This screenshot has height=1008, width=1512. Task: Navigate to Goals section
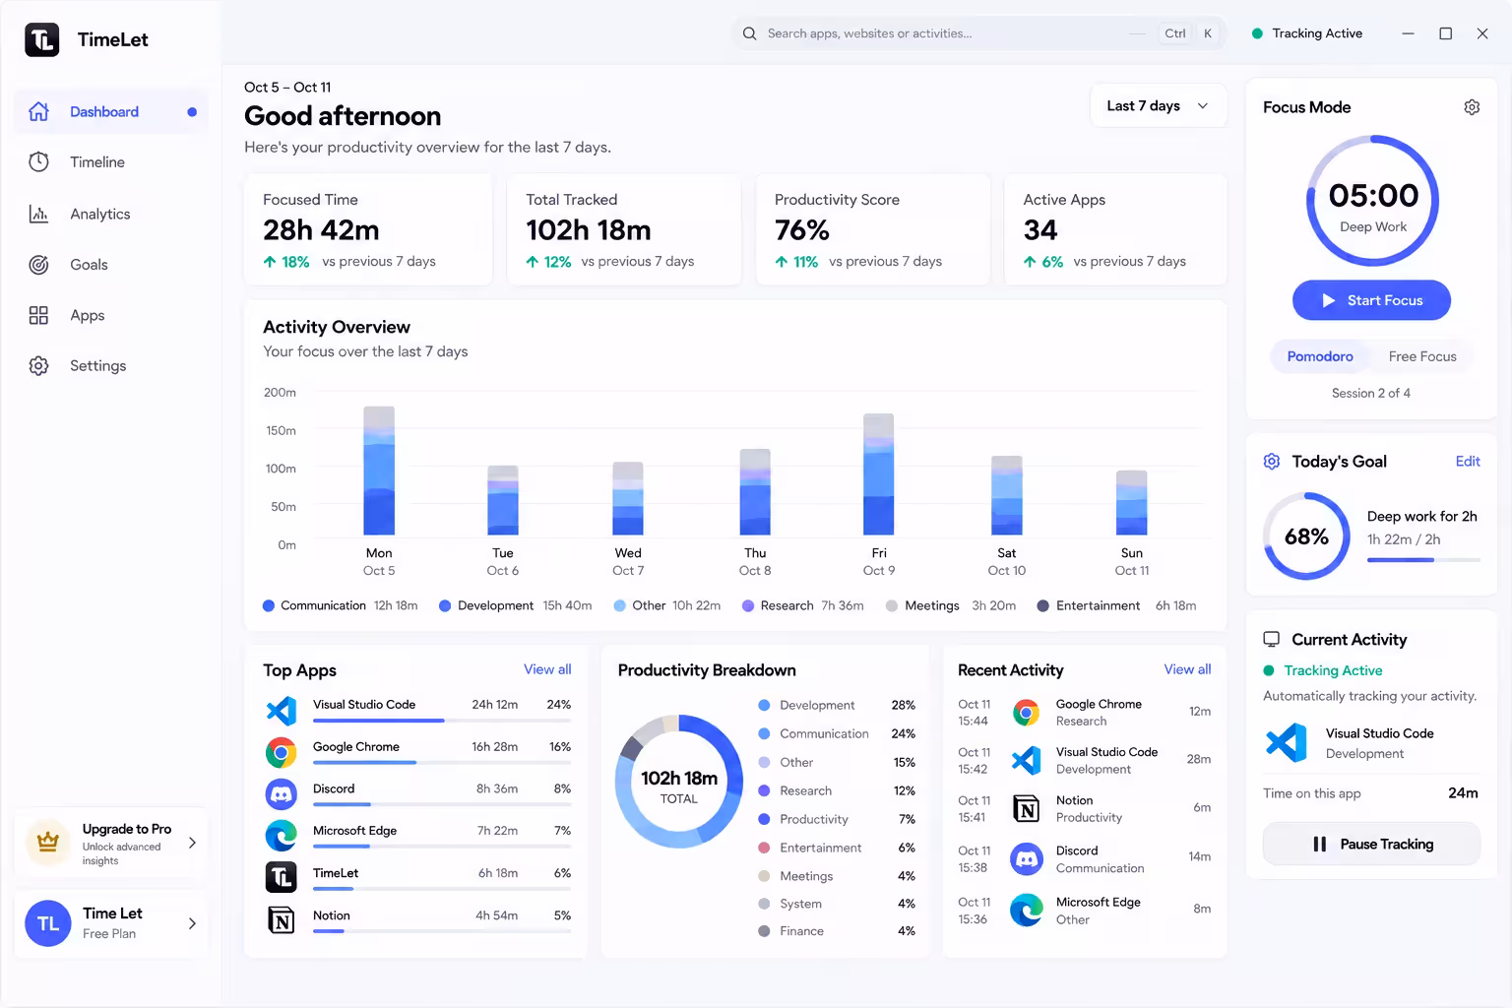click(x=110, y=265)
